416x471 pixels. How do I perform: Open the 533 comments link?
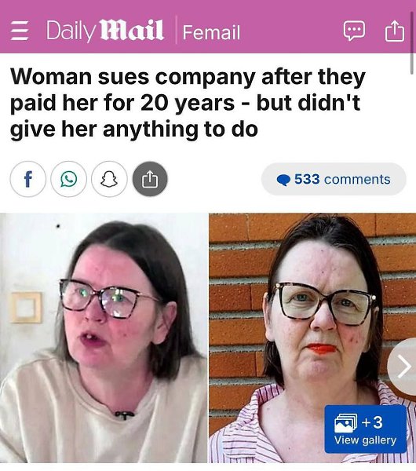pos(334,179)
